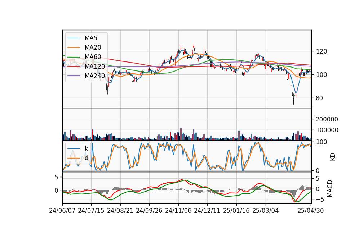
Task: Click the d legend label in the KD panel
Action: click(86, 158)
